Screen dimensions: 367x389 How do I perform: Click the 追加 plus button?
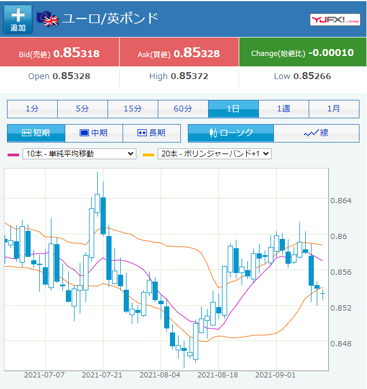pos(18,19)
